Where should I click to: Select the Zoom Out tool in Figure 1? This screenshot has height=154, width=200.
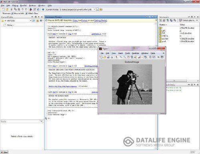click(x=124, y=57)
